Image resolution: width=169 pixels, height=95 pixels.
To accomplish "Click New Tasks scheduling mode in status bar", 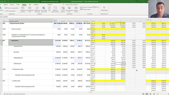I will pyautogui.click(x=15, y=94).
